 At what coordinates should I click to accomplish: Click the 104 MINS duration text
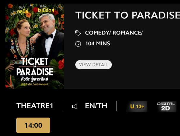point(98,43)
